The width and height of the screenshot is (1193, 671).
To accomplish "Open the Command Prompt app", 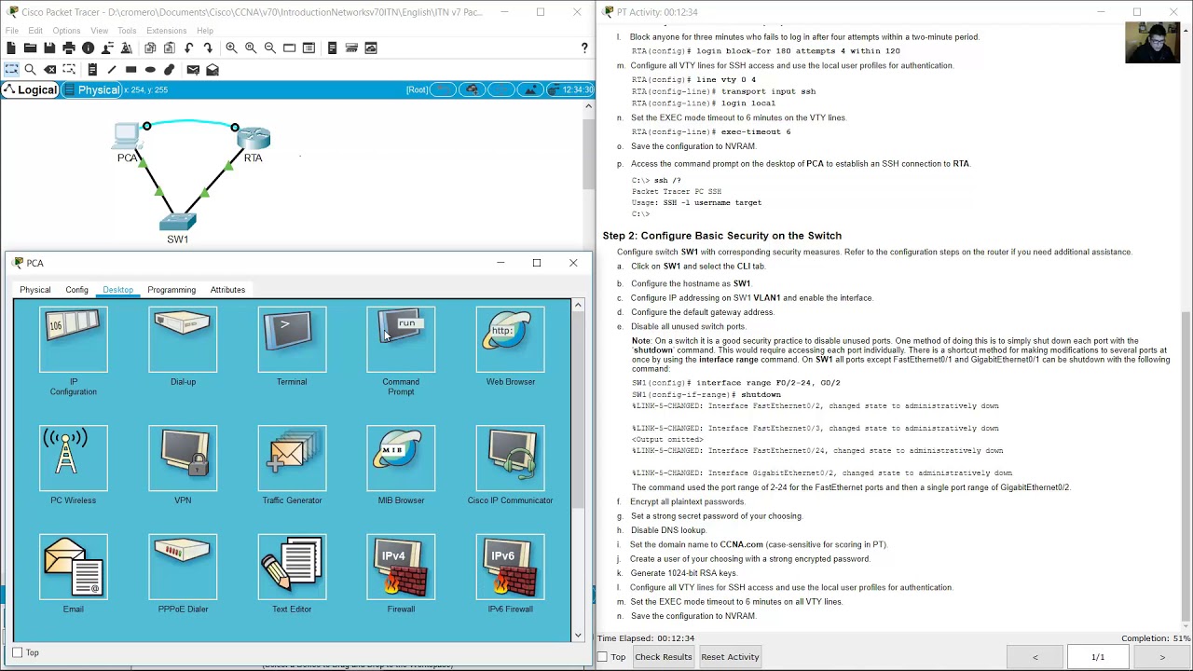I will tap(401, 340).
